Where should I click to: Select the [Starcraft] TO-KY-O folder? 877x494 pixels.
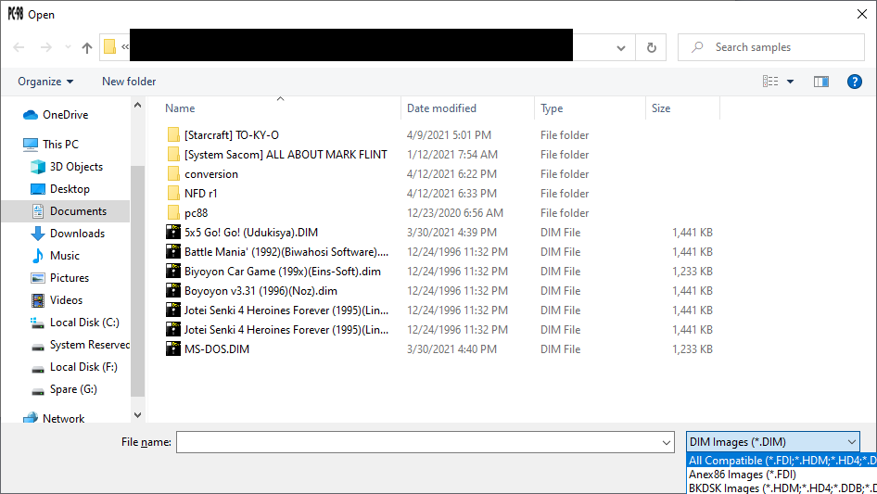231,135
